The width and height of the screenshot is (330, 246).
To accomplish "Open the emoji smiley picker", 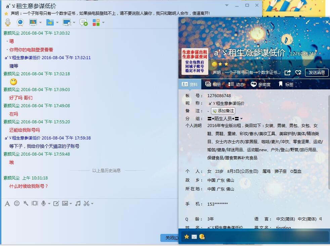I will coord(16,203).
